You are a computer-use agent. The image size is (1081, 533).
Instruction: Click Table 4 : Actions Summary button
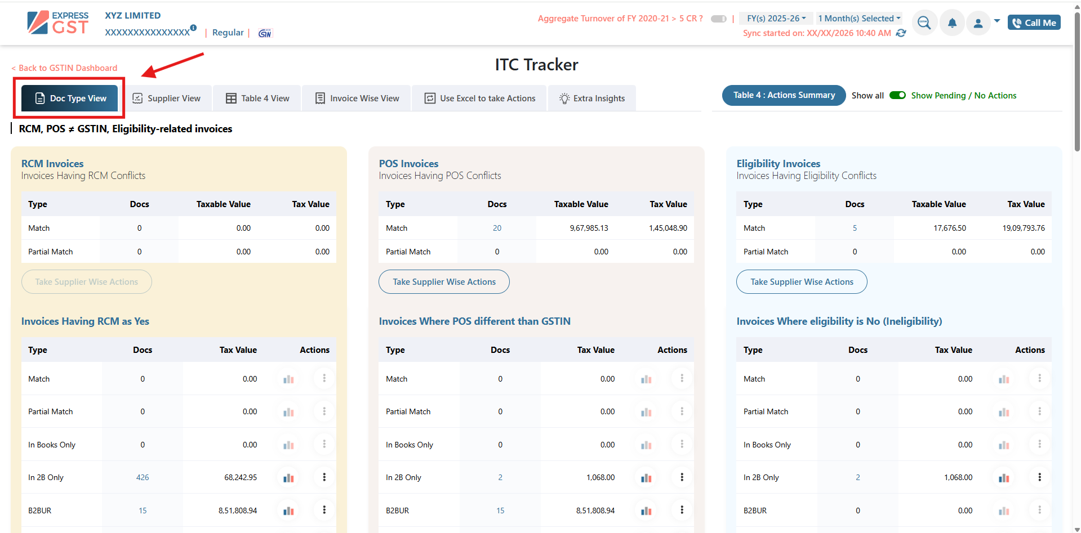(x=784, y=95)
